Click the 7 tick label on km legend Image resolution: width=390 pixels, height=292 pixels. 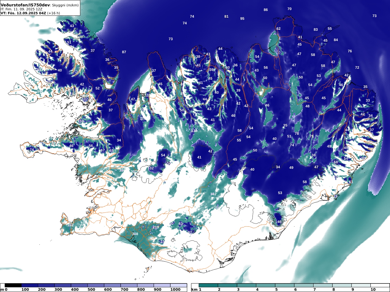click(314, 290)
